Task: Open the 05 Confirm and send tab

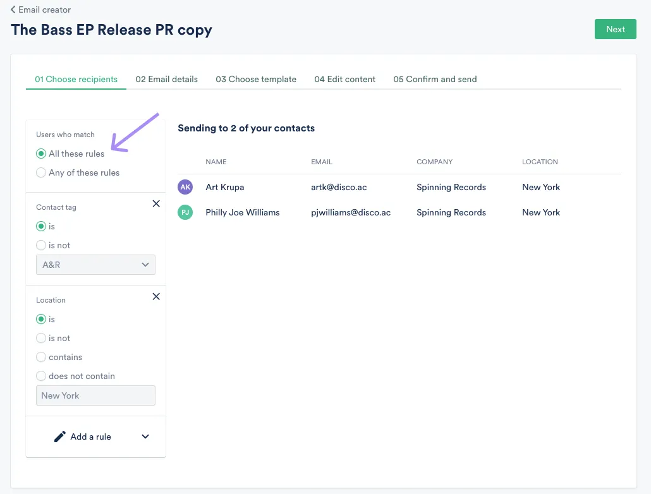Action: point(435,79)
